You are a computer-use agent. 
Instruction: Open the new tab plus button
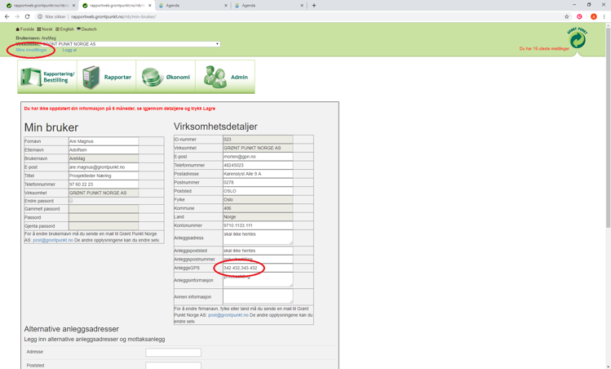coord(314,6)
